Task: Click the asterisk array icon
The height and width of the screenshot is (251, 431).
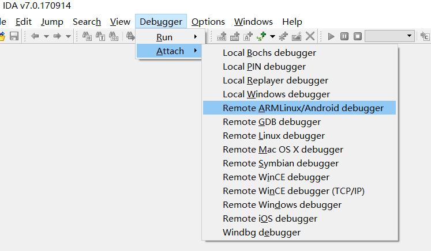Action: coord(283,36)
